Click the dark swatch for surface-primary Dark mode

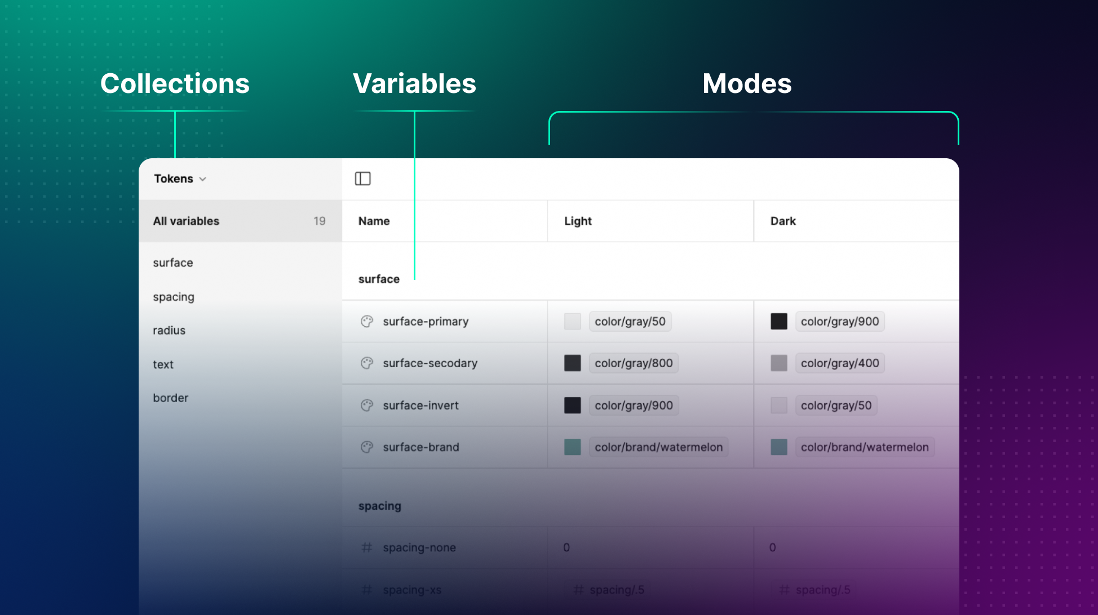tap(778, 321)
